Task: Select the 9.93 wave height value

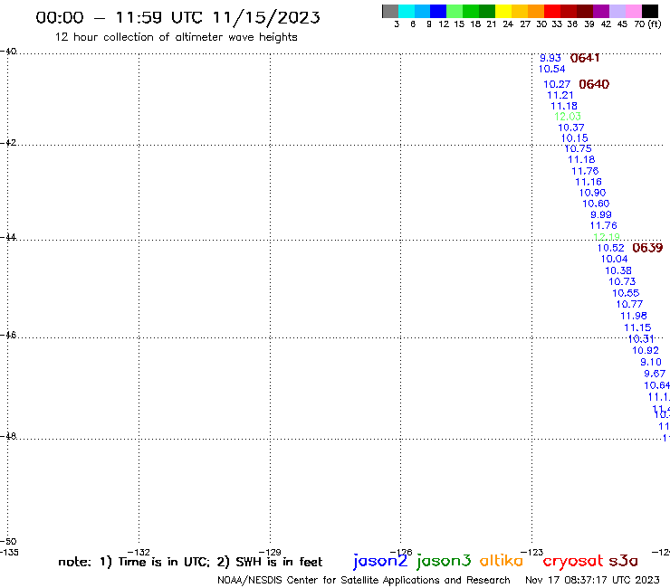Action: click(x=550, y=58)
